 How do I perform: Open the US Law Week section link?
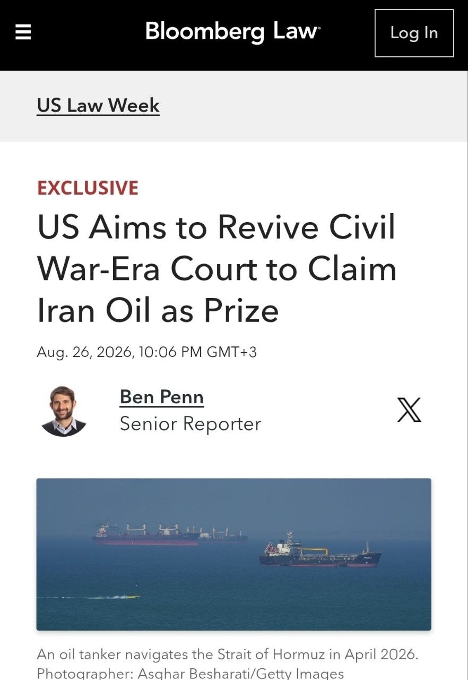[98, 105]
